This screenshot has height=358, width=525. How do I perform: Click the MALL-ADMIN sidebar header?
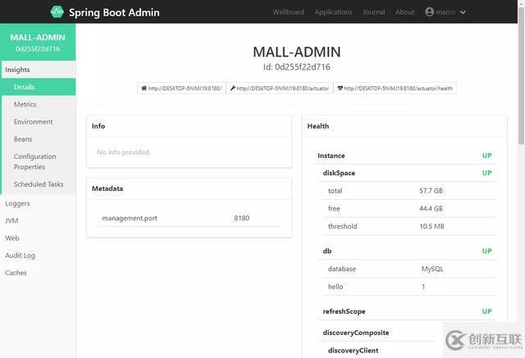[38, 42]
